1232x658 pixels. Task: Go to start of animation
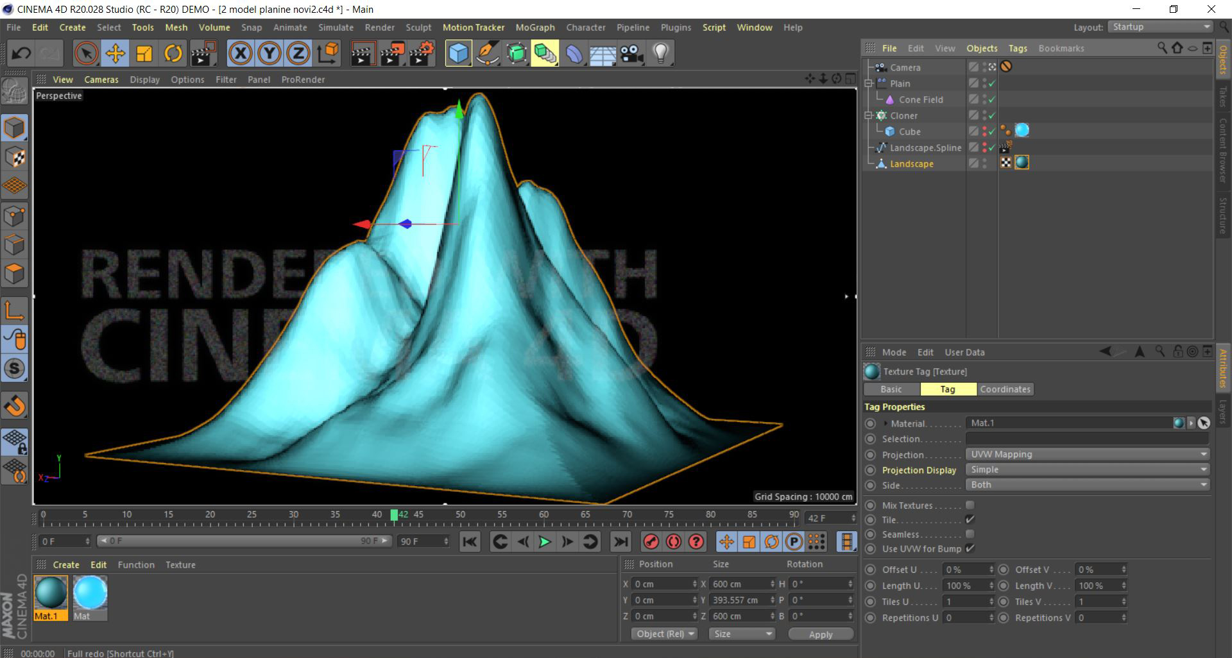(x=470, y=542)
